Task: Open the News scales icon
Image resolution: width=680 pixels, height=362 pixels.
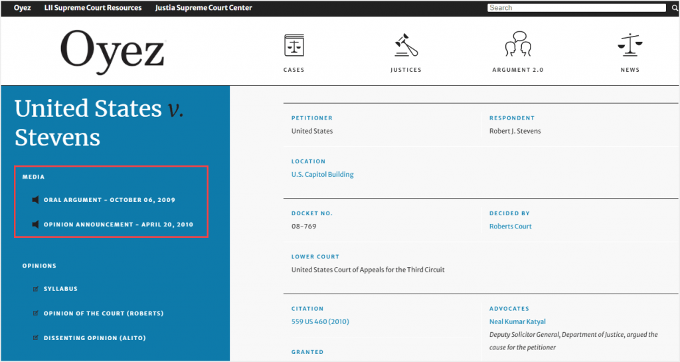Action: coord(630,45)
